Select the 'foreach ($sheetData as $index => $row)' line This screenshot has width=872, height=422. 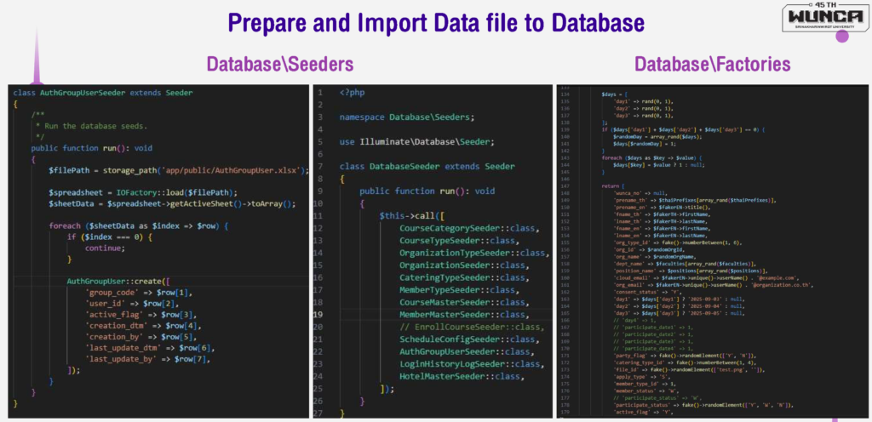click(x=139, y=226)
